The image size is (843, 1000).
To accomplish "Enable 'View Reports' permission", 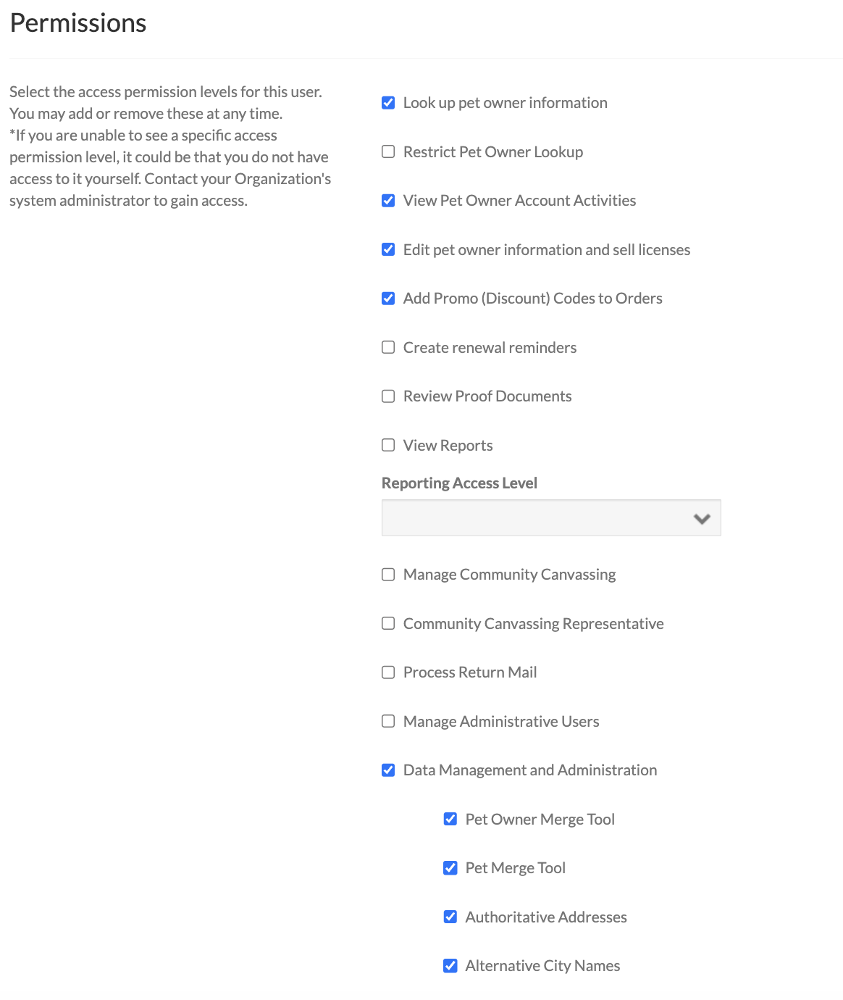I will (x=387, y=445).
